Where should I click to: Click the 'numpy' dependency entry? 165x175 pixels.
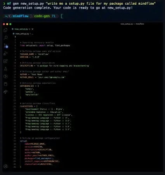(30, 89)
